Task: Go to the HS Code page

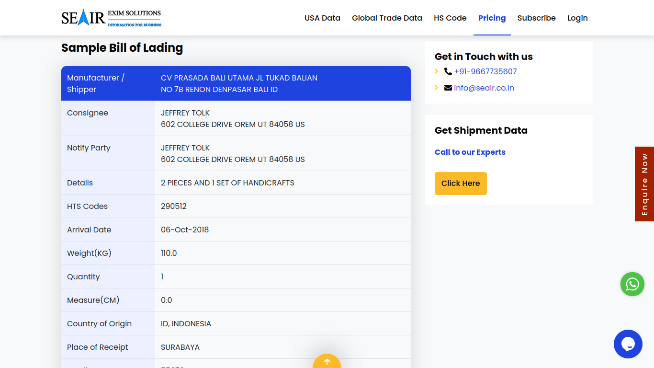Action: tap(450, 18)
